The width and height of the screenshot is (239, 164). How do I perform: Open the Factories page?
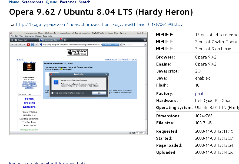click(68, 2)
